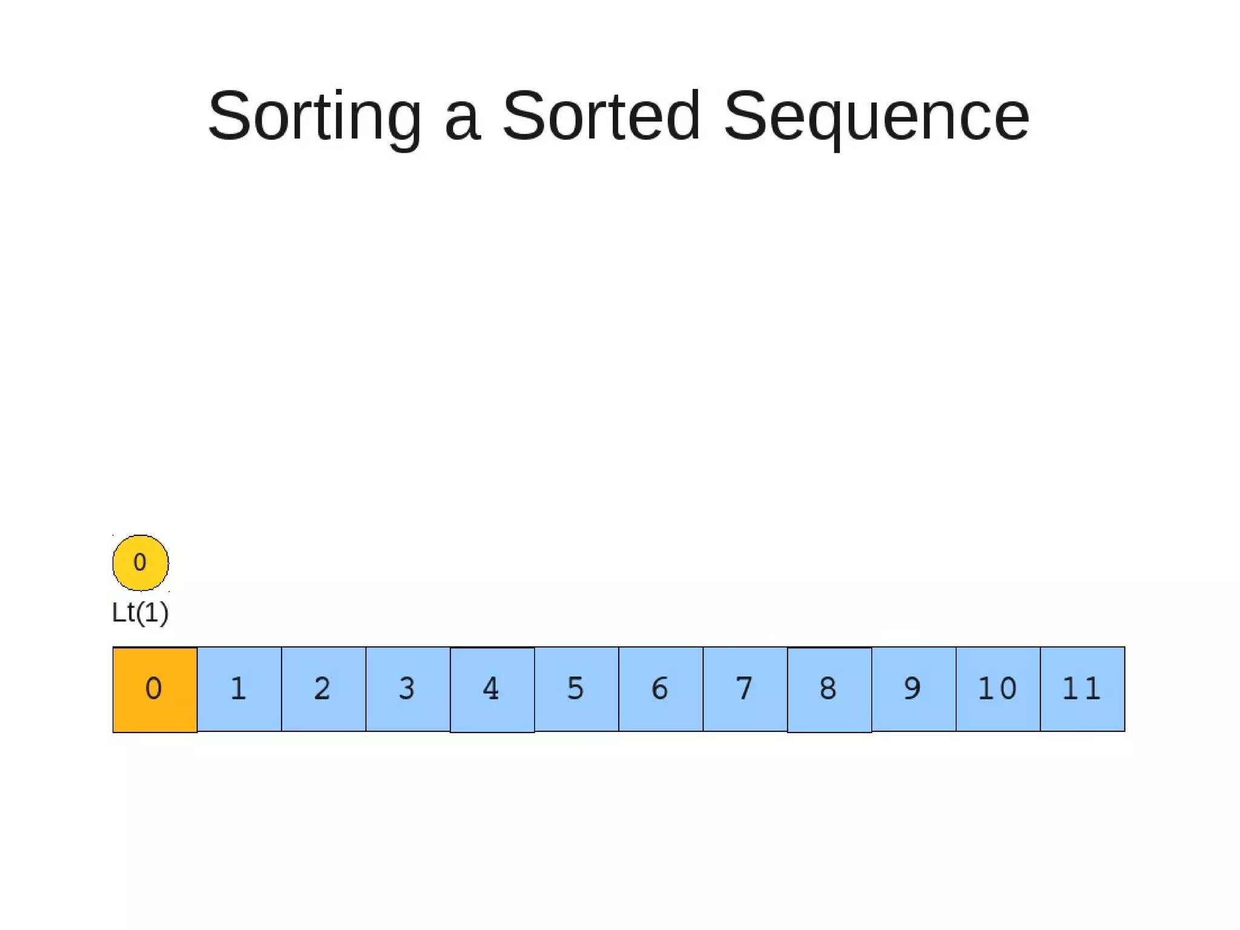Click the array cell containing 5
The width and height of the screenshot is (1240, 930).
coord(576,689)
